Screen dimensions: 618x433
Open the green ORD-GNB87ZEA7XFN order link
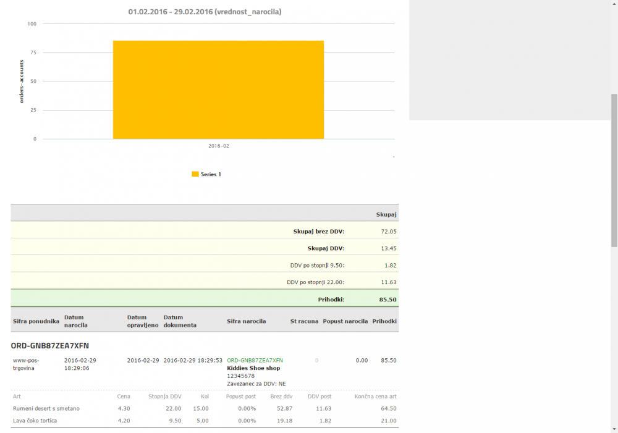tap(255, 360)
